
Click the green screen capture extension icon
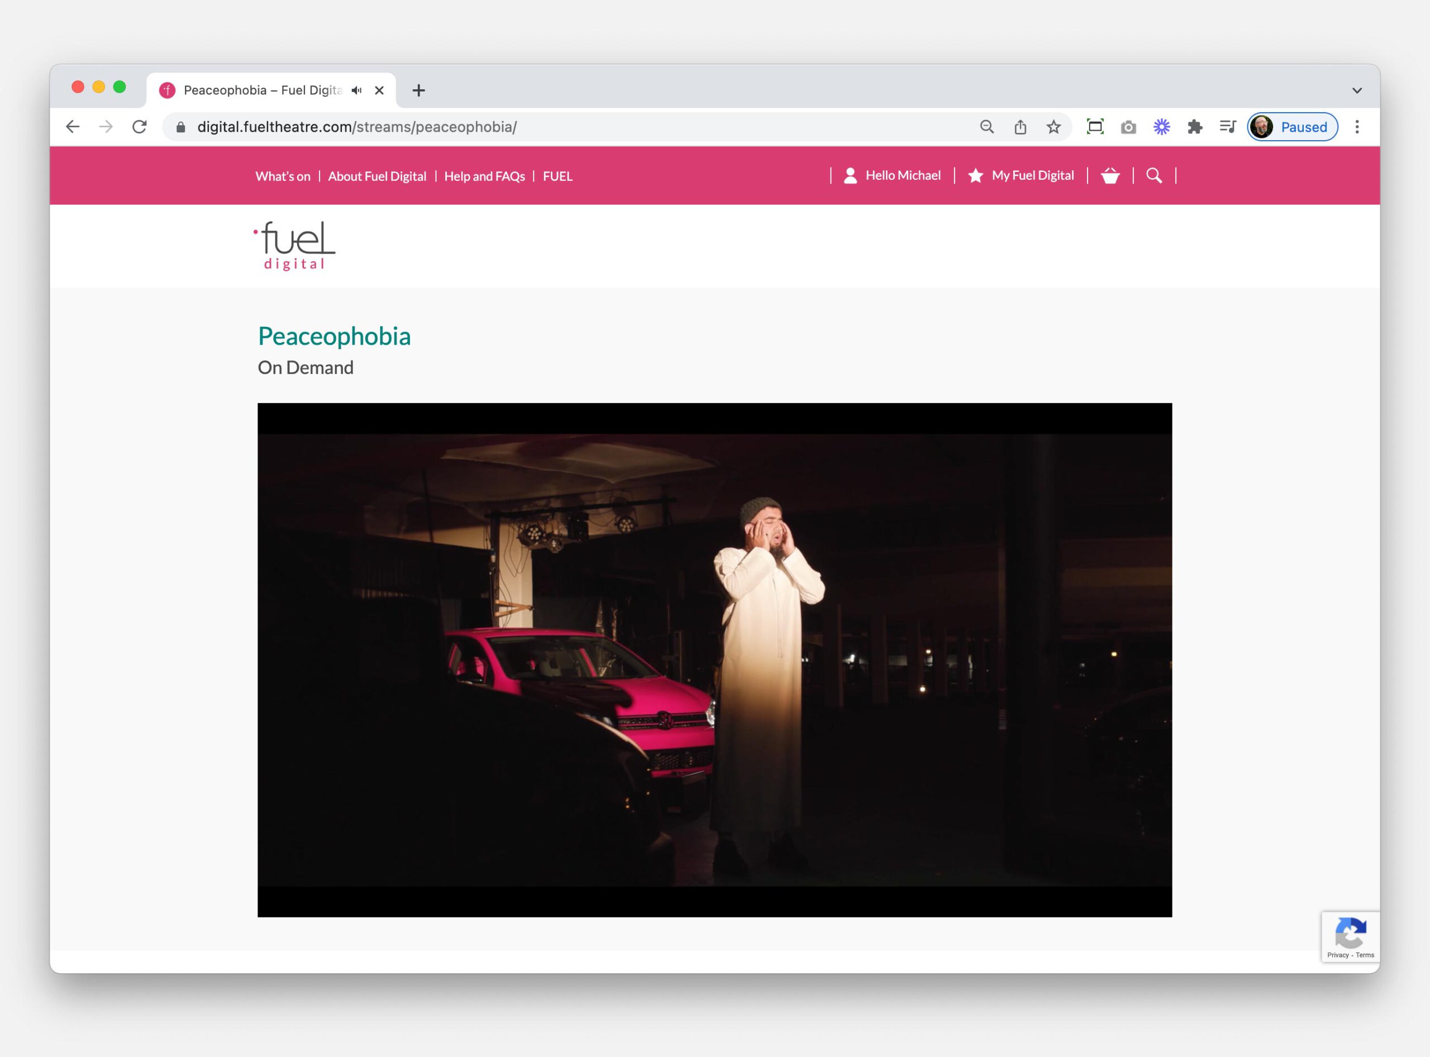(x=1095, y=127)
